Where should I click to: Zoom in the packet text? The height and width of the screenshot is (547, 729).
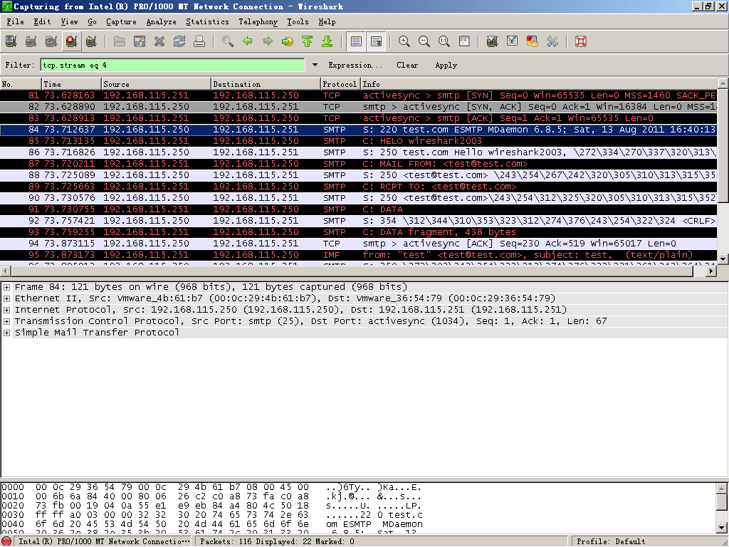click(404, 41)
